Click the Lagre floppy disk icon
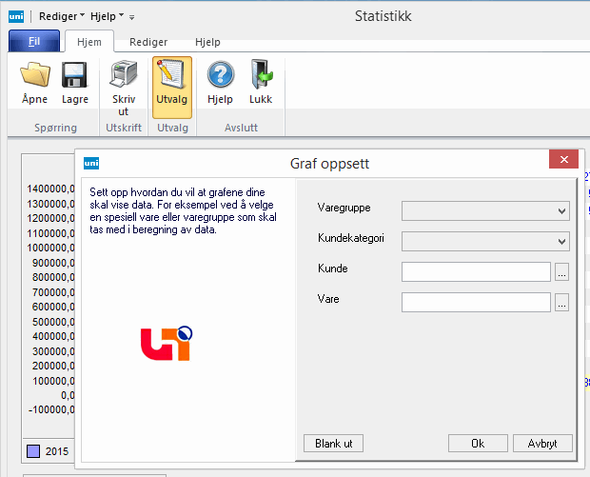590x477 pixels. (75, 75)
